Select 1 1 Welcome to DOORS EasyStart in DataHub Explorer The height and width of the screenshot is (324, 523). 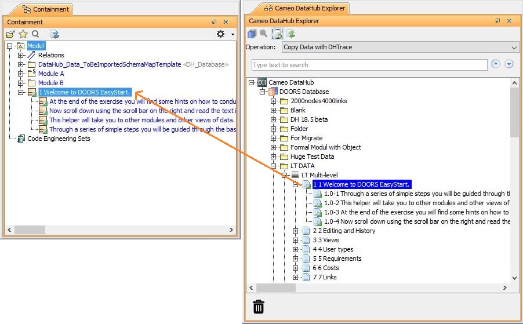point(362,184)
